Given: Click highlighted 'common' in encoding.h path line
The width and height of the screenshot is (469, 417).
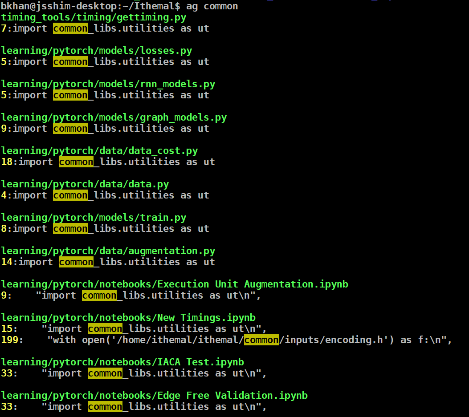Looking at the screenshot, I should point(261,340).
